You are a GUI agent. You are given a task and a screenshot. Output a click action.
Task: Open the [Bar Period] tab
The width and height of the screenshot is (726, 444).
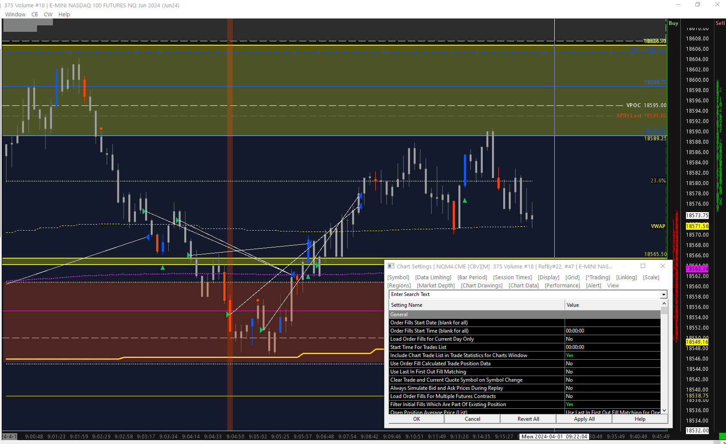coord(472,277)
